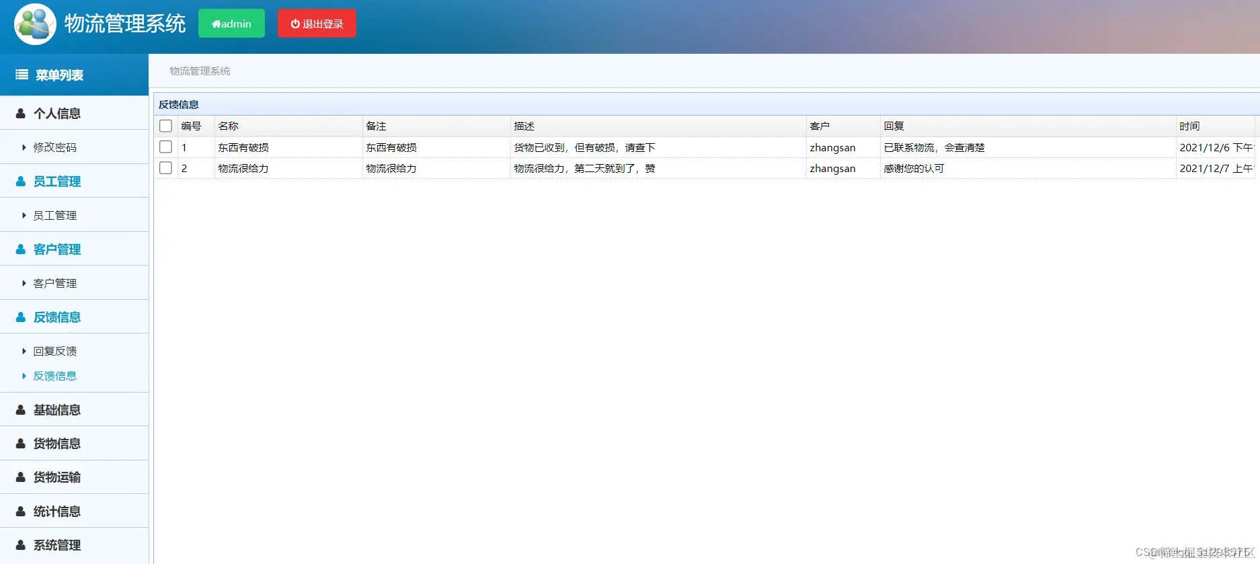Screen dimensions: 1260x564
Task: Collapse the 客户管理 menu section header
Action: (x=74, y=249)
